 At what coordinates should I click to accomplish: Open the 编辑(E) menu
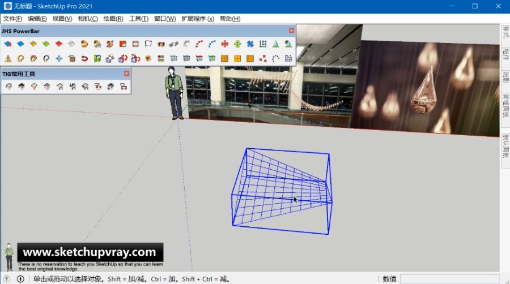point(37,19)
